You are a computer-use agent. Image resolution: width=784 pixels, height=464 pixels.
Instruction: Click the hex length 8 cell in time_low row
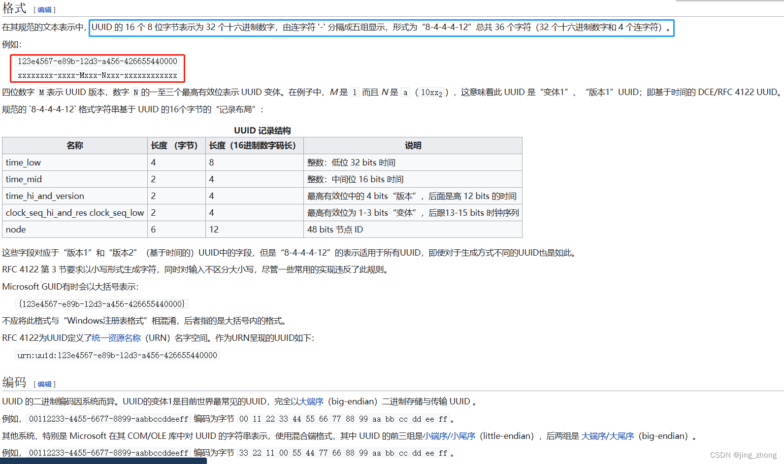point(255,163)
